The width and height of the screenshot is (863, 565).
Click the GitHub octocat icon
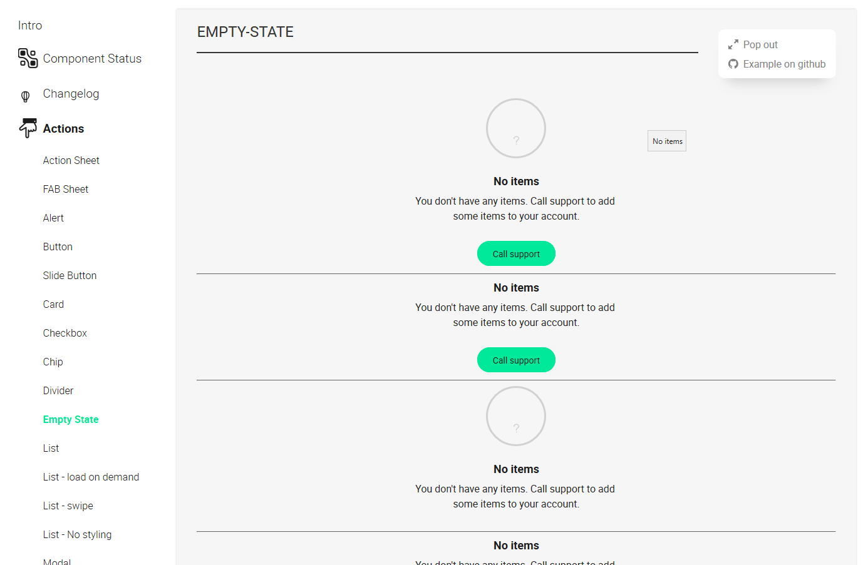tap(733, 64)
